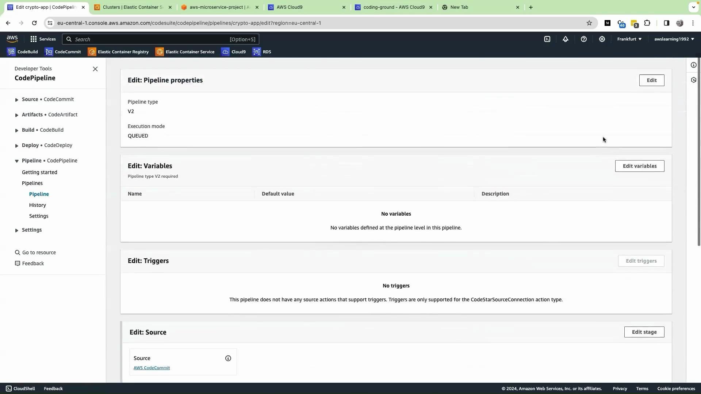
Task: Open RDS shortcut in favorites bar
Action: tap(262, 52)
